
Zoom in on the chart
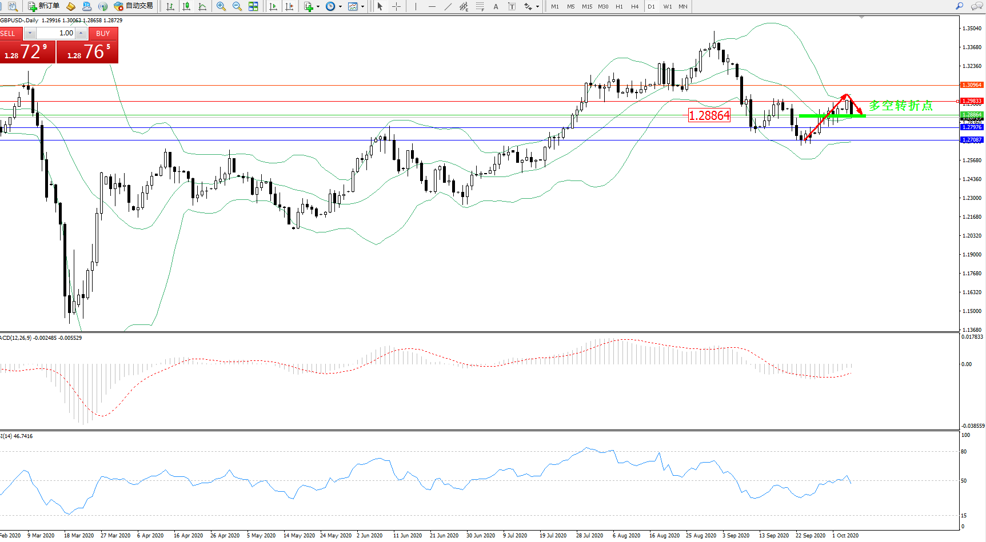[221, 6]
